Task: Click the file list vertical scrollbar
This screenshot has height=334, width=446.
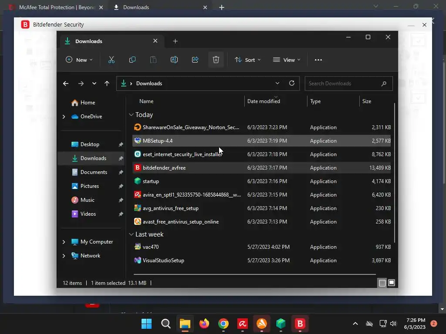Action: [x=395, y=173]
